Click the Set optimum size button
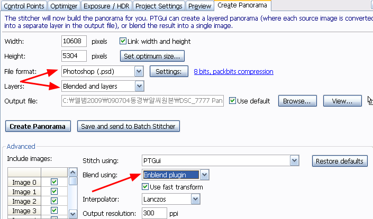 click(x=152, y=56)
